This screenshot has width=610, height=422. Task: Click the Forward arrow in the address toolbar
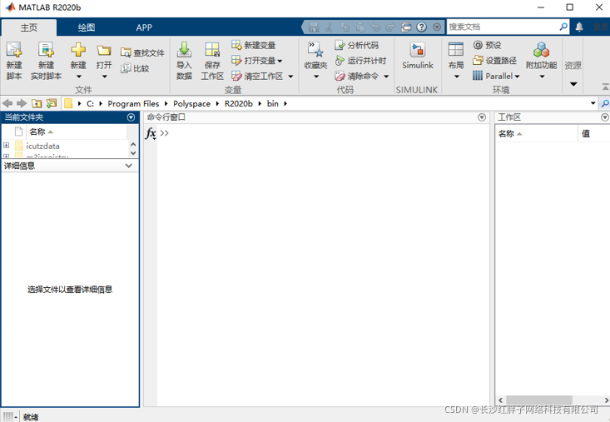[22, 103]
